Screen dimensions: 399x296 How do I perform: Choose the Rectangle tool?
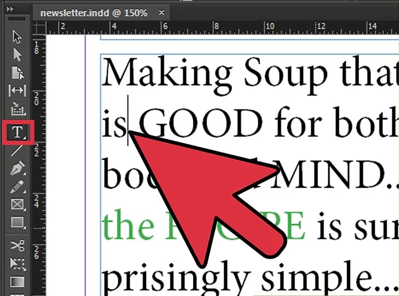[x=18, y=223]
